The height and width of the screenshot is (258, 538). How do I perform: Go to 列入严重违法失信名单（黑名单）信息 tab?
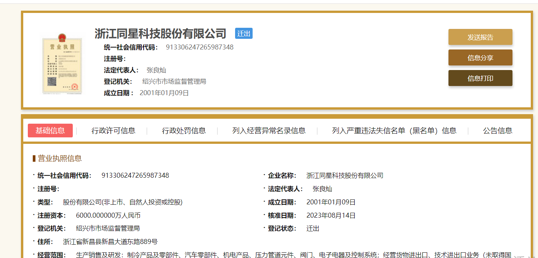click(x=394, y=131)
